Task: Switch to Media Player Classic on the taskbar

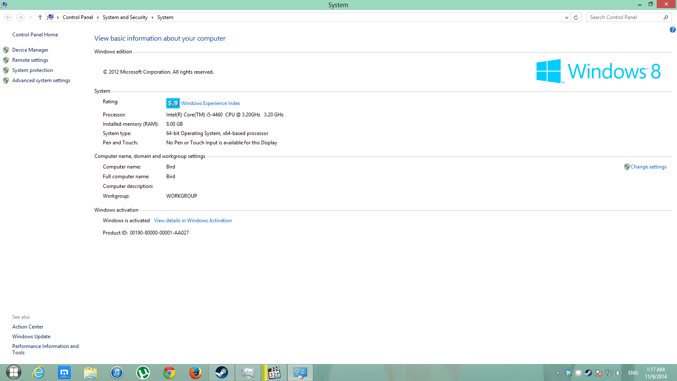Action: pyautogui.click(x=274, y=373)
